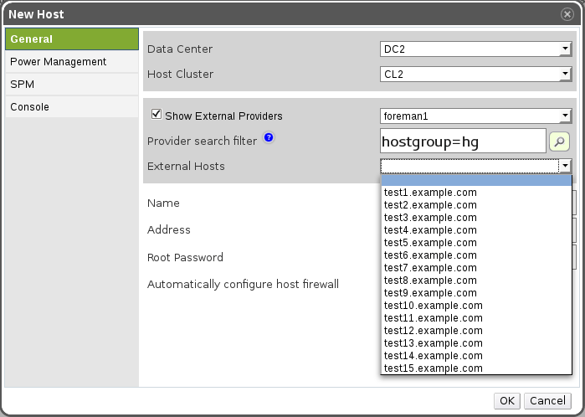Click the Provider search filter text field
The image size is (585, 417).
463,142
